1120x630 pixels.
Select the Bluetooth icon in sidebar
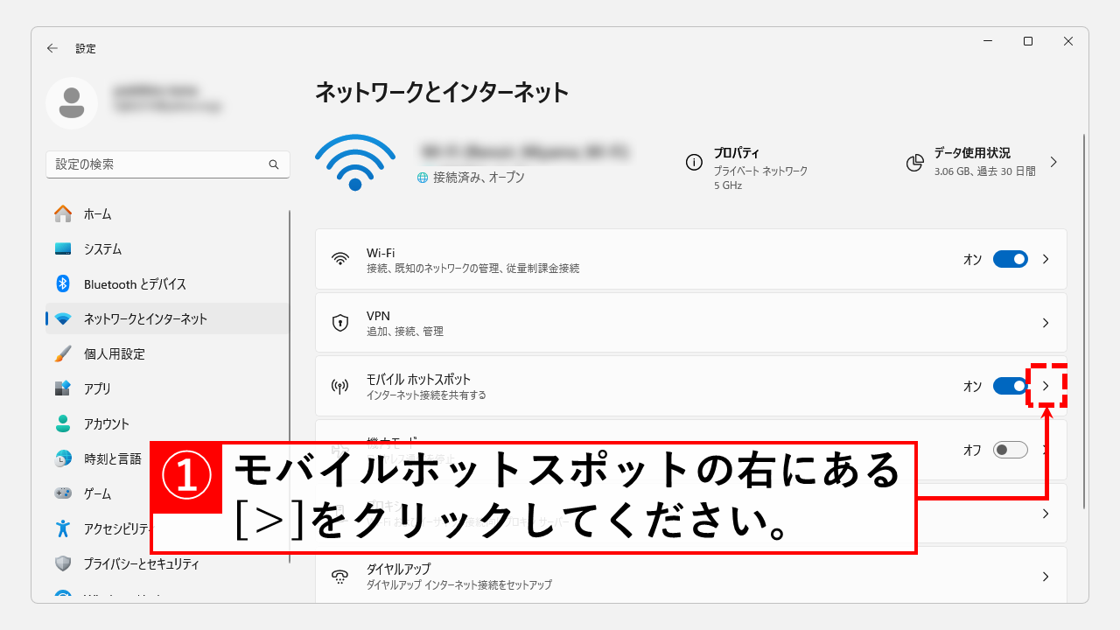tap(63, 283)
